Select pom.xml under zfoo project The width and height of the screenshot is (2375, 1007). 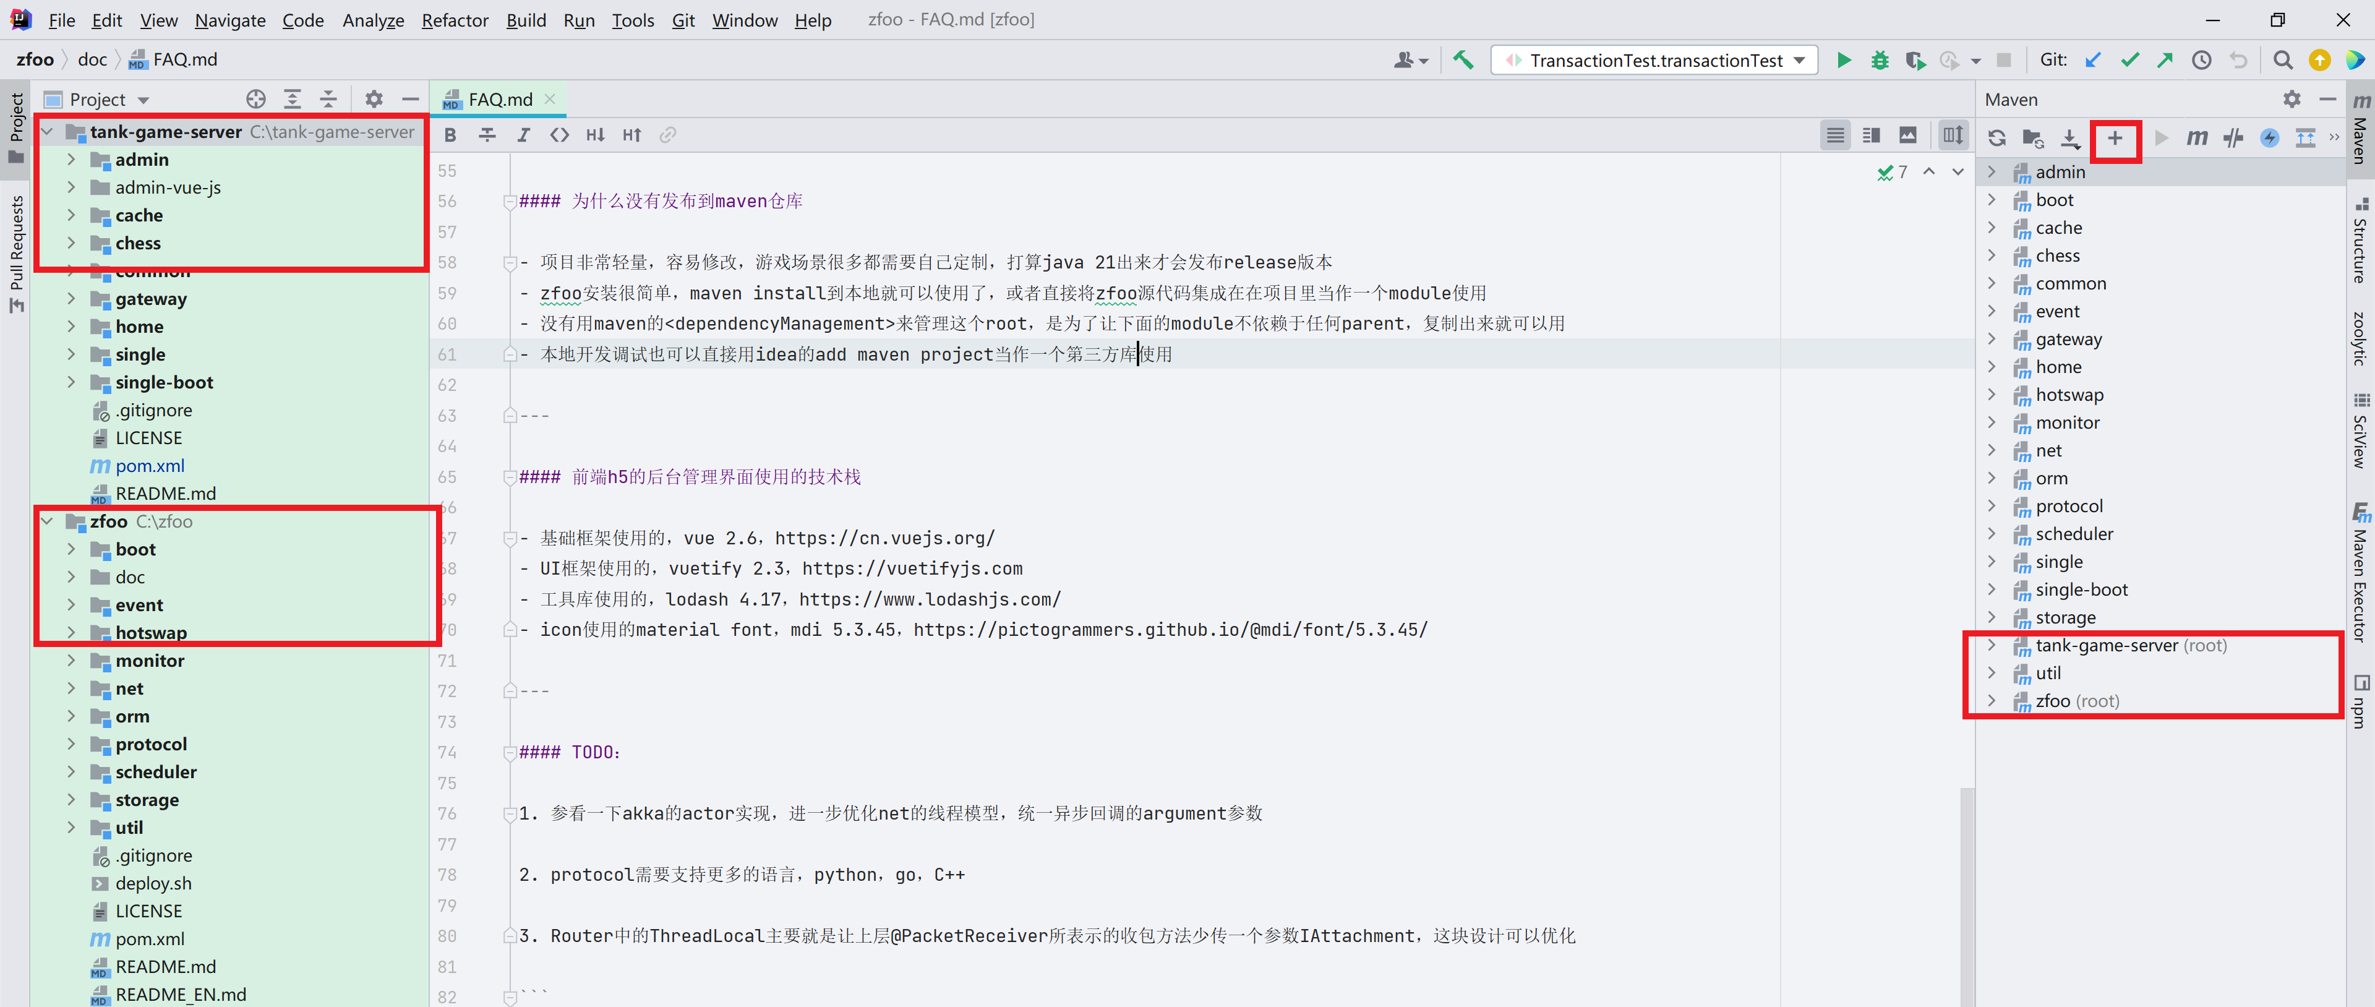(x=149, y=939)
